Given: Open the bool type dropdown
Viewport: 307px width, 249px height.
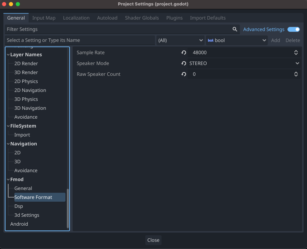Looking at the screenshot, I should [237, 40].
